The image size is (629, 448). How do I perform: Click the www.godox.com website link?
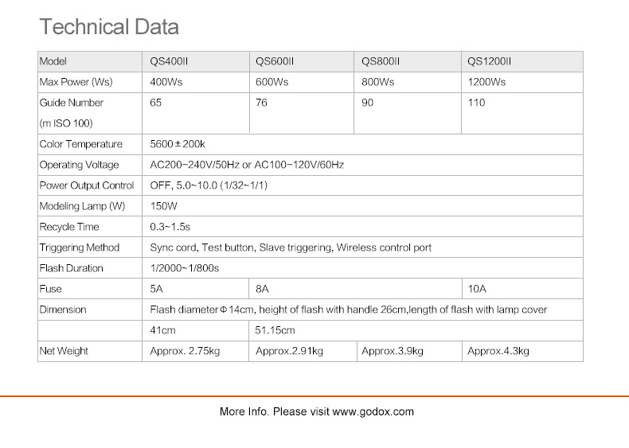[x=373, y=411]
